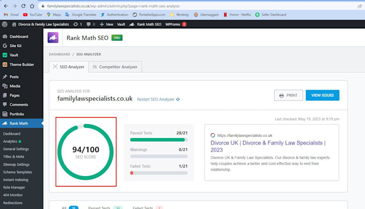Open Schema Templates submenu

(18, 172)
